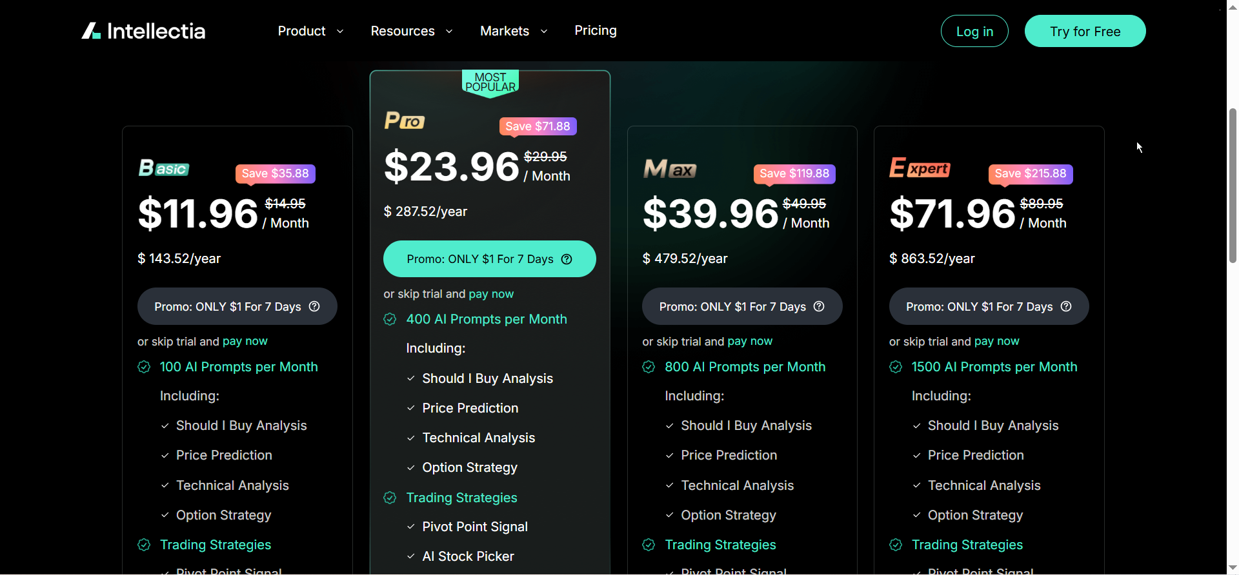This screenshot has height=575, width=1239.
Task: Click checkmark badge beside Pro Trading Strategies
Action: (x=390, y=498)
